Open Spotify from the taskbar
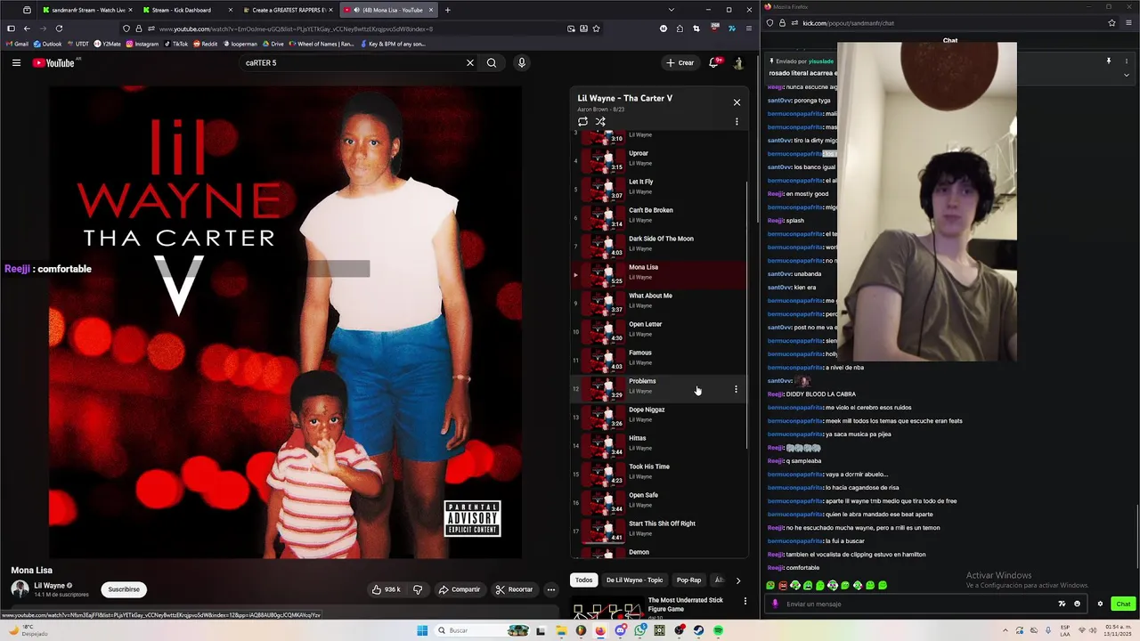Viewport: 1140px width, 641px height. [x=718, y=630]
